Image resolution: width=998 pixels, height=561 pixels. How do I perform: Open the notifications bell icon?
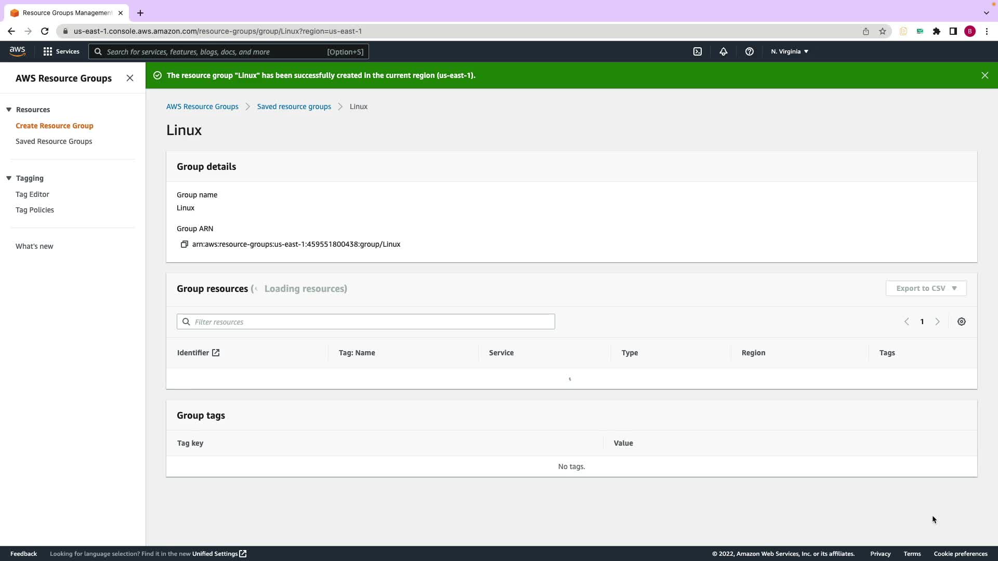(x=723, y=51)
